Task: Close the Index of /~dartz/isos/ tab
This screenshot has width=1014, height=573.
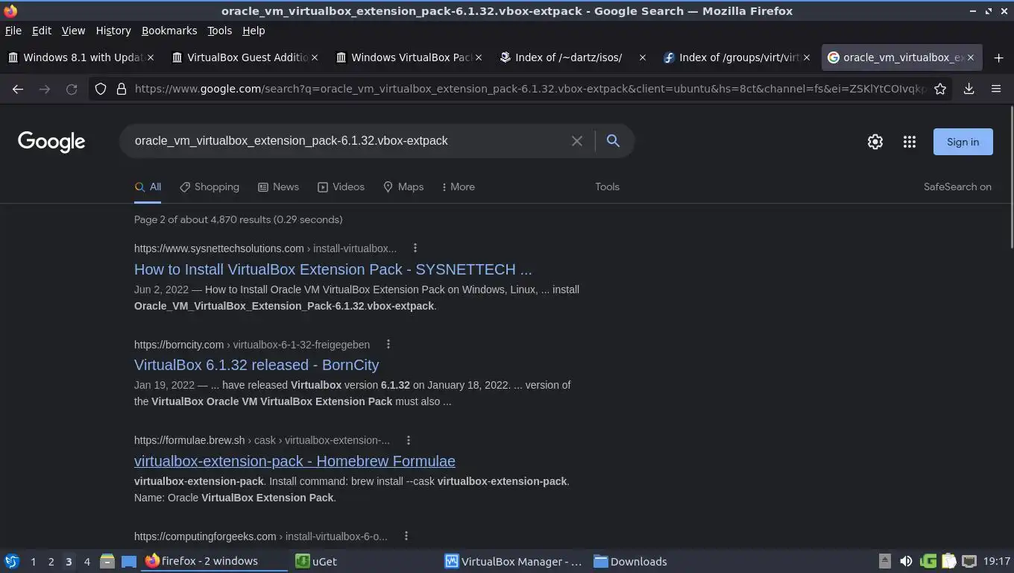Action: 643,57
